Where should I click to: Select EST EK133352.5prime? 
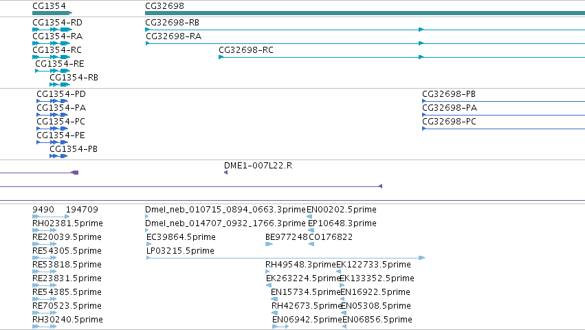coord(377,278)
